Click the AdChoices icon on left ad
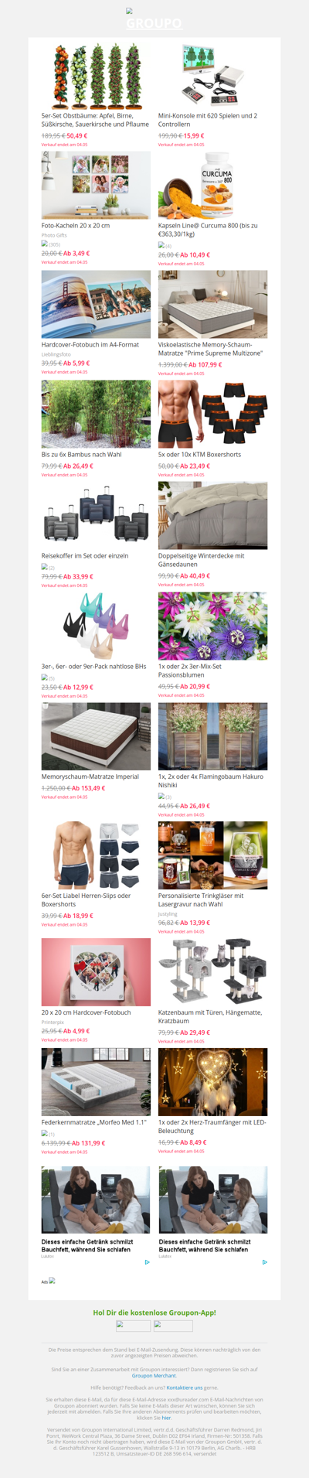The height and width of the screenshot is (1478, 309). point(147,1262)
